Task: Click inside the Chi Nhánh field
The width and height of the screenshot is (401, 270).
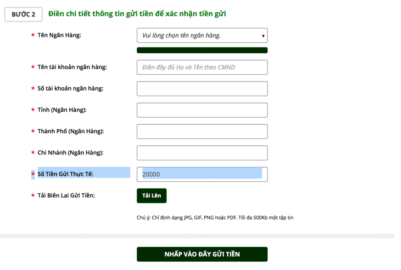Action: click(x=202, y=153)
